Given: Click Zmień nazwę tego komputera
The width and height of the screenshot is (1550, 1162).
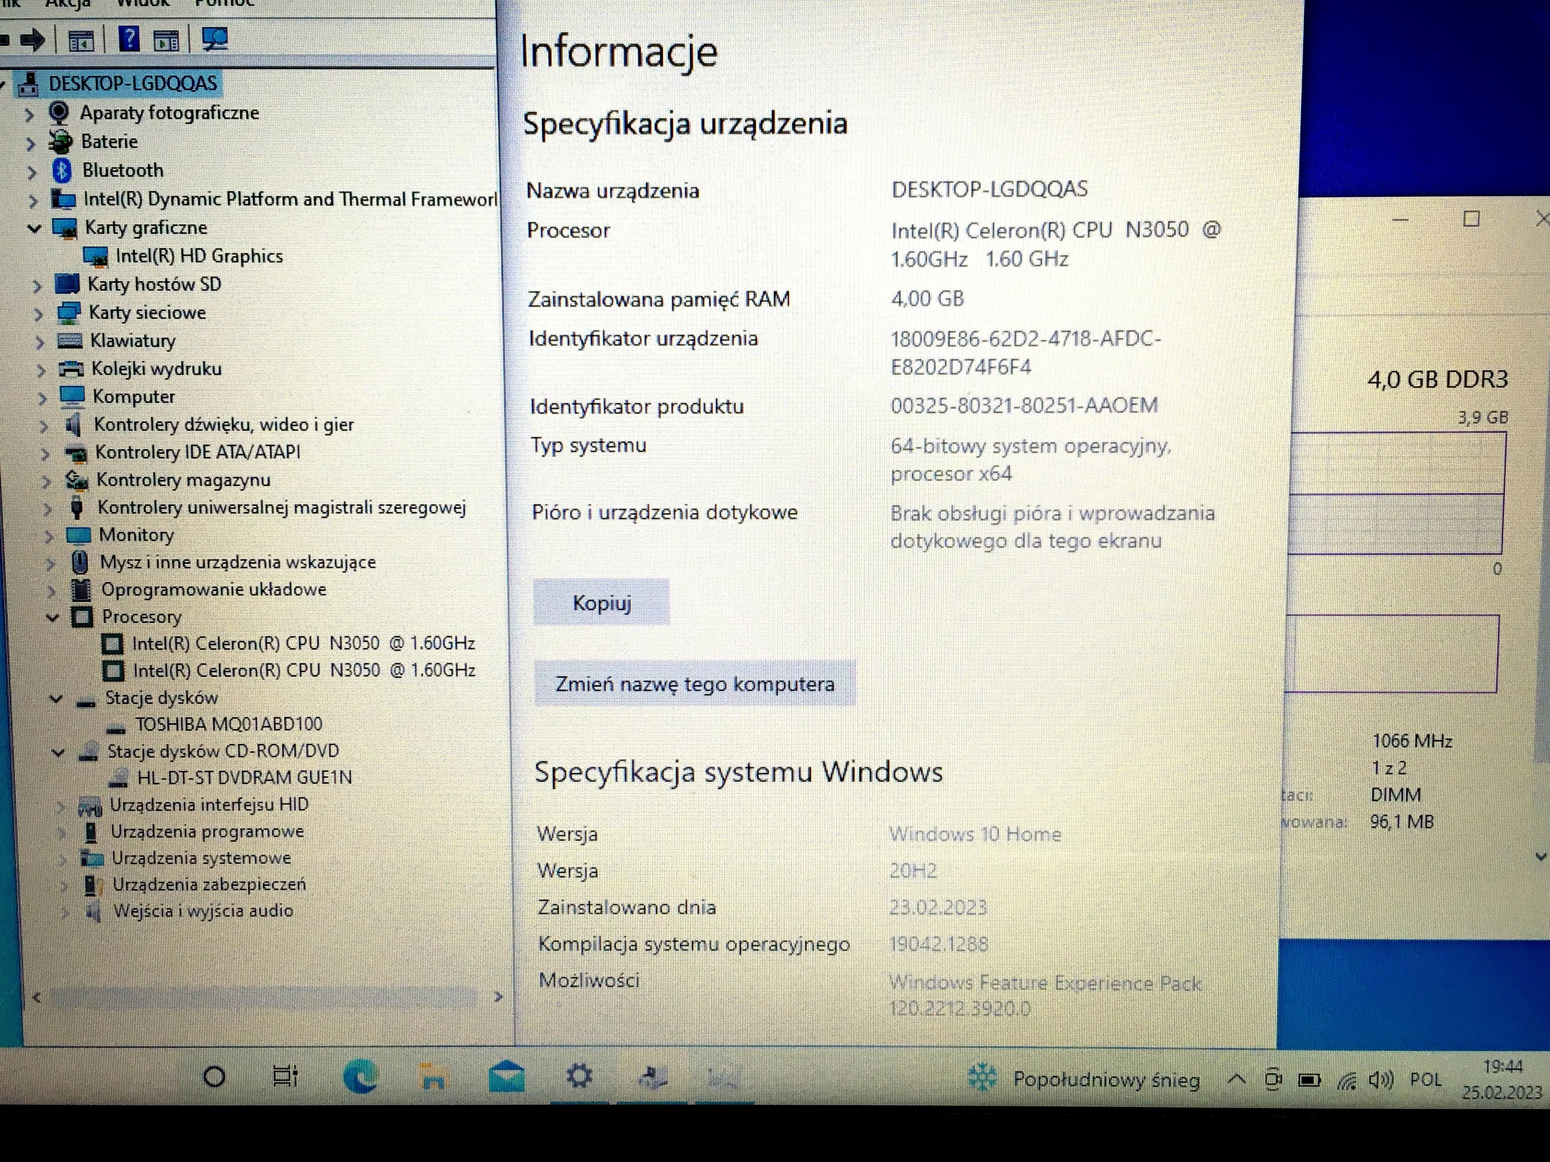Looking at the screenshot, I should (694, 684).
